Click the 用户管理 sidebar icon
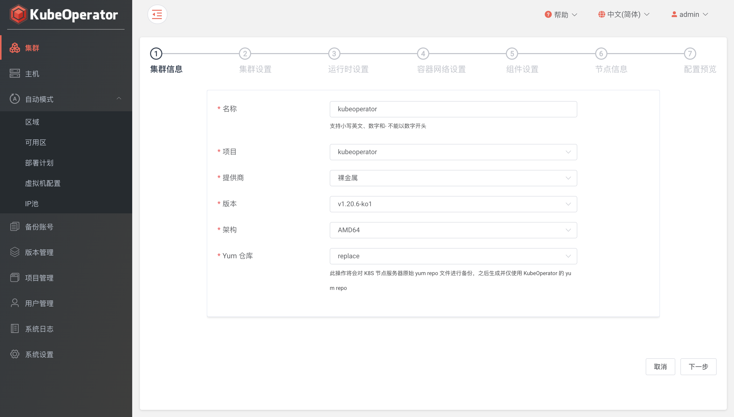The width and height of the screenshot is (734, 417). 15,303
